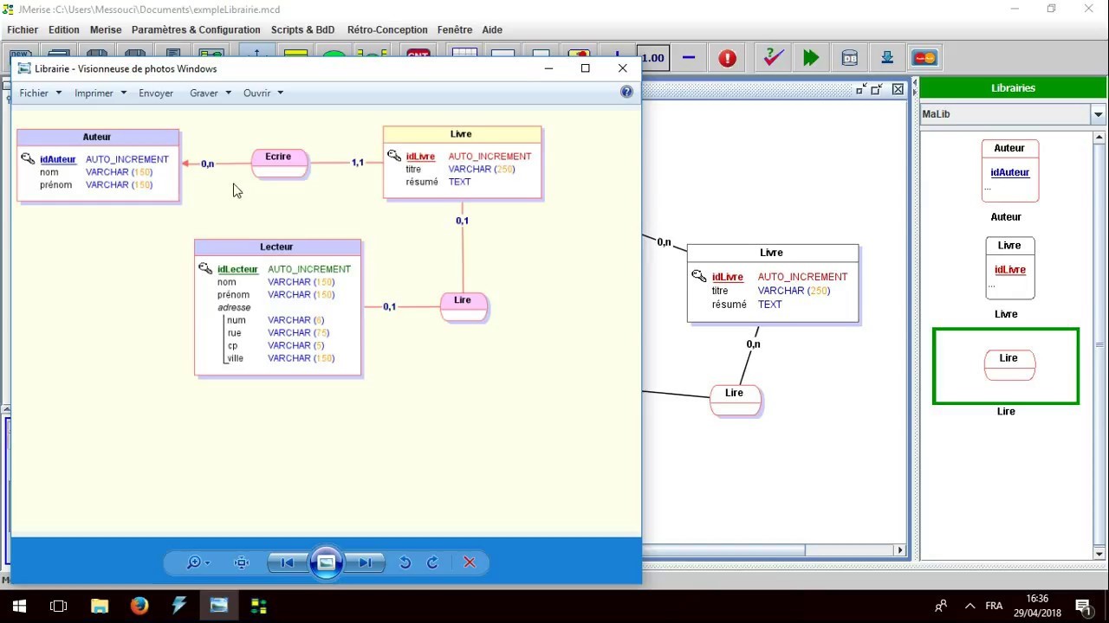This screenshot has width=1109, height=623.
Task: Select the Auteur library thumbnail
Action: click(1009, 171)
